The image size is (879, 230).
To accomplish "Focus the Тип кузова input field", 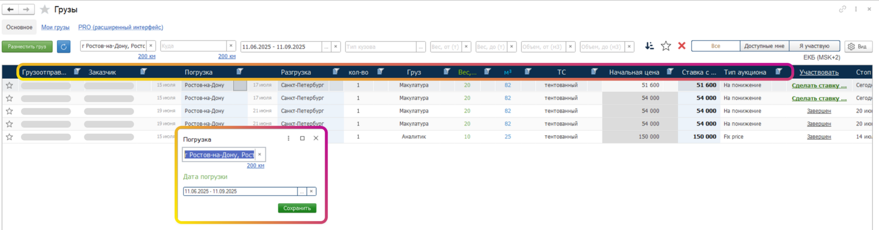I will click(381, 47).
